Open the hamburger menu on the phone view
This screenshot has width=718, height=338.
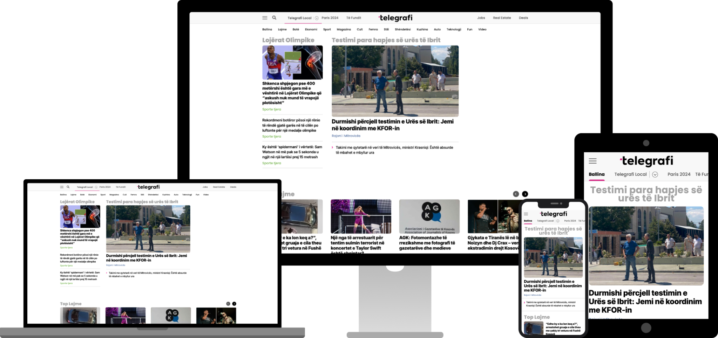[x=526, y=213]
